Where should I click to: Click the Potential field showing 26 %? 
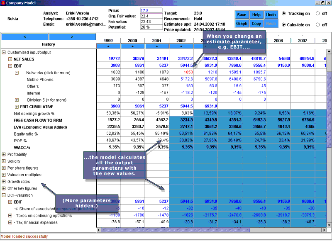[x=151, y=27]
